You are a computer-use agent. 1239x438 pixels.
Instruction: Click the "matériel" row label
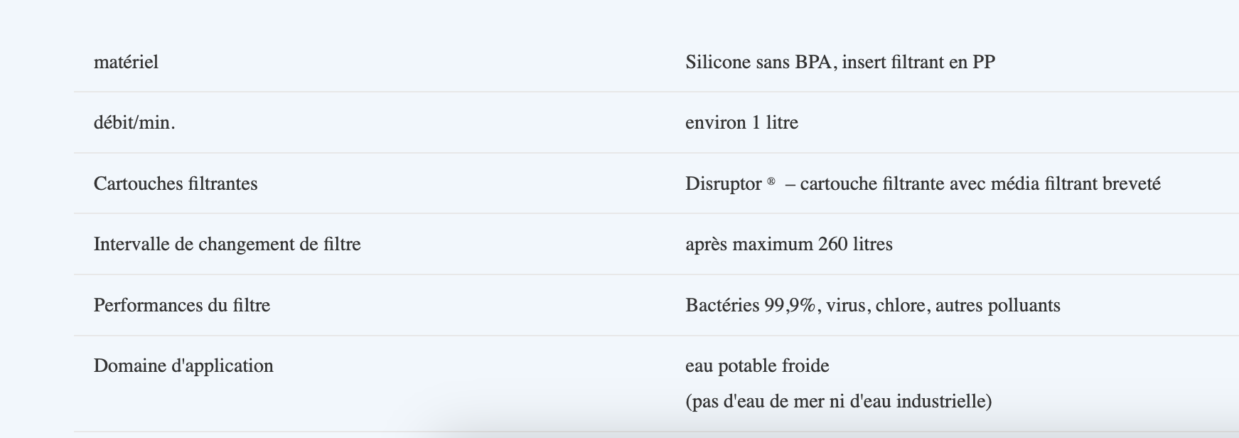[x=126, y=63]
